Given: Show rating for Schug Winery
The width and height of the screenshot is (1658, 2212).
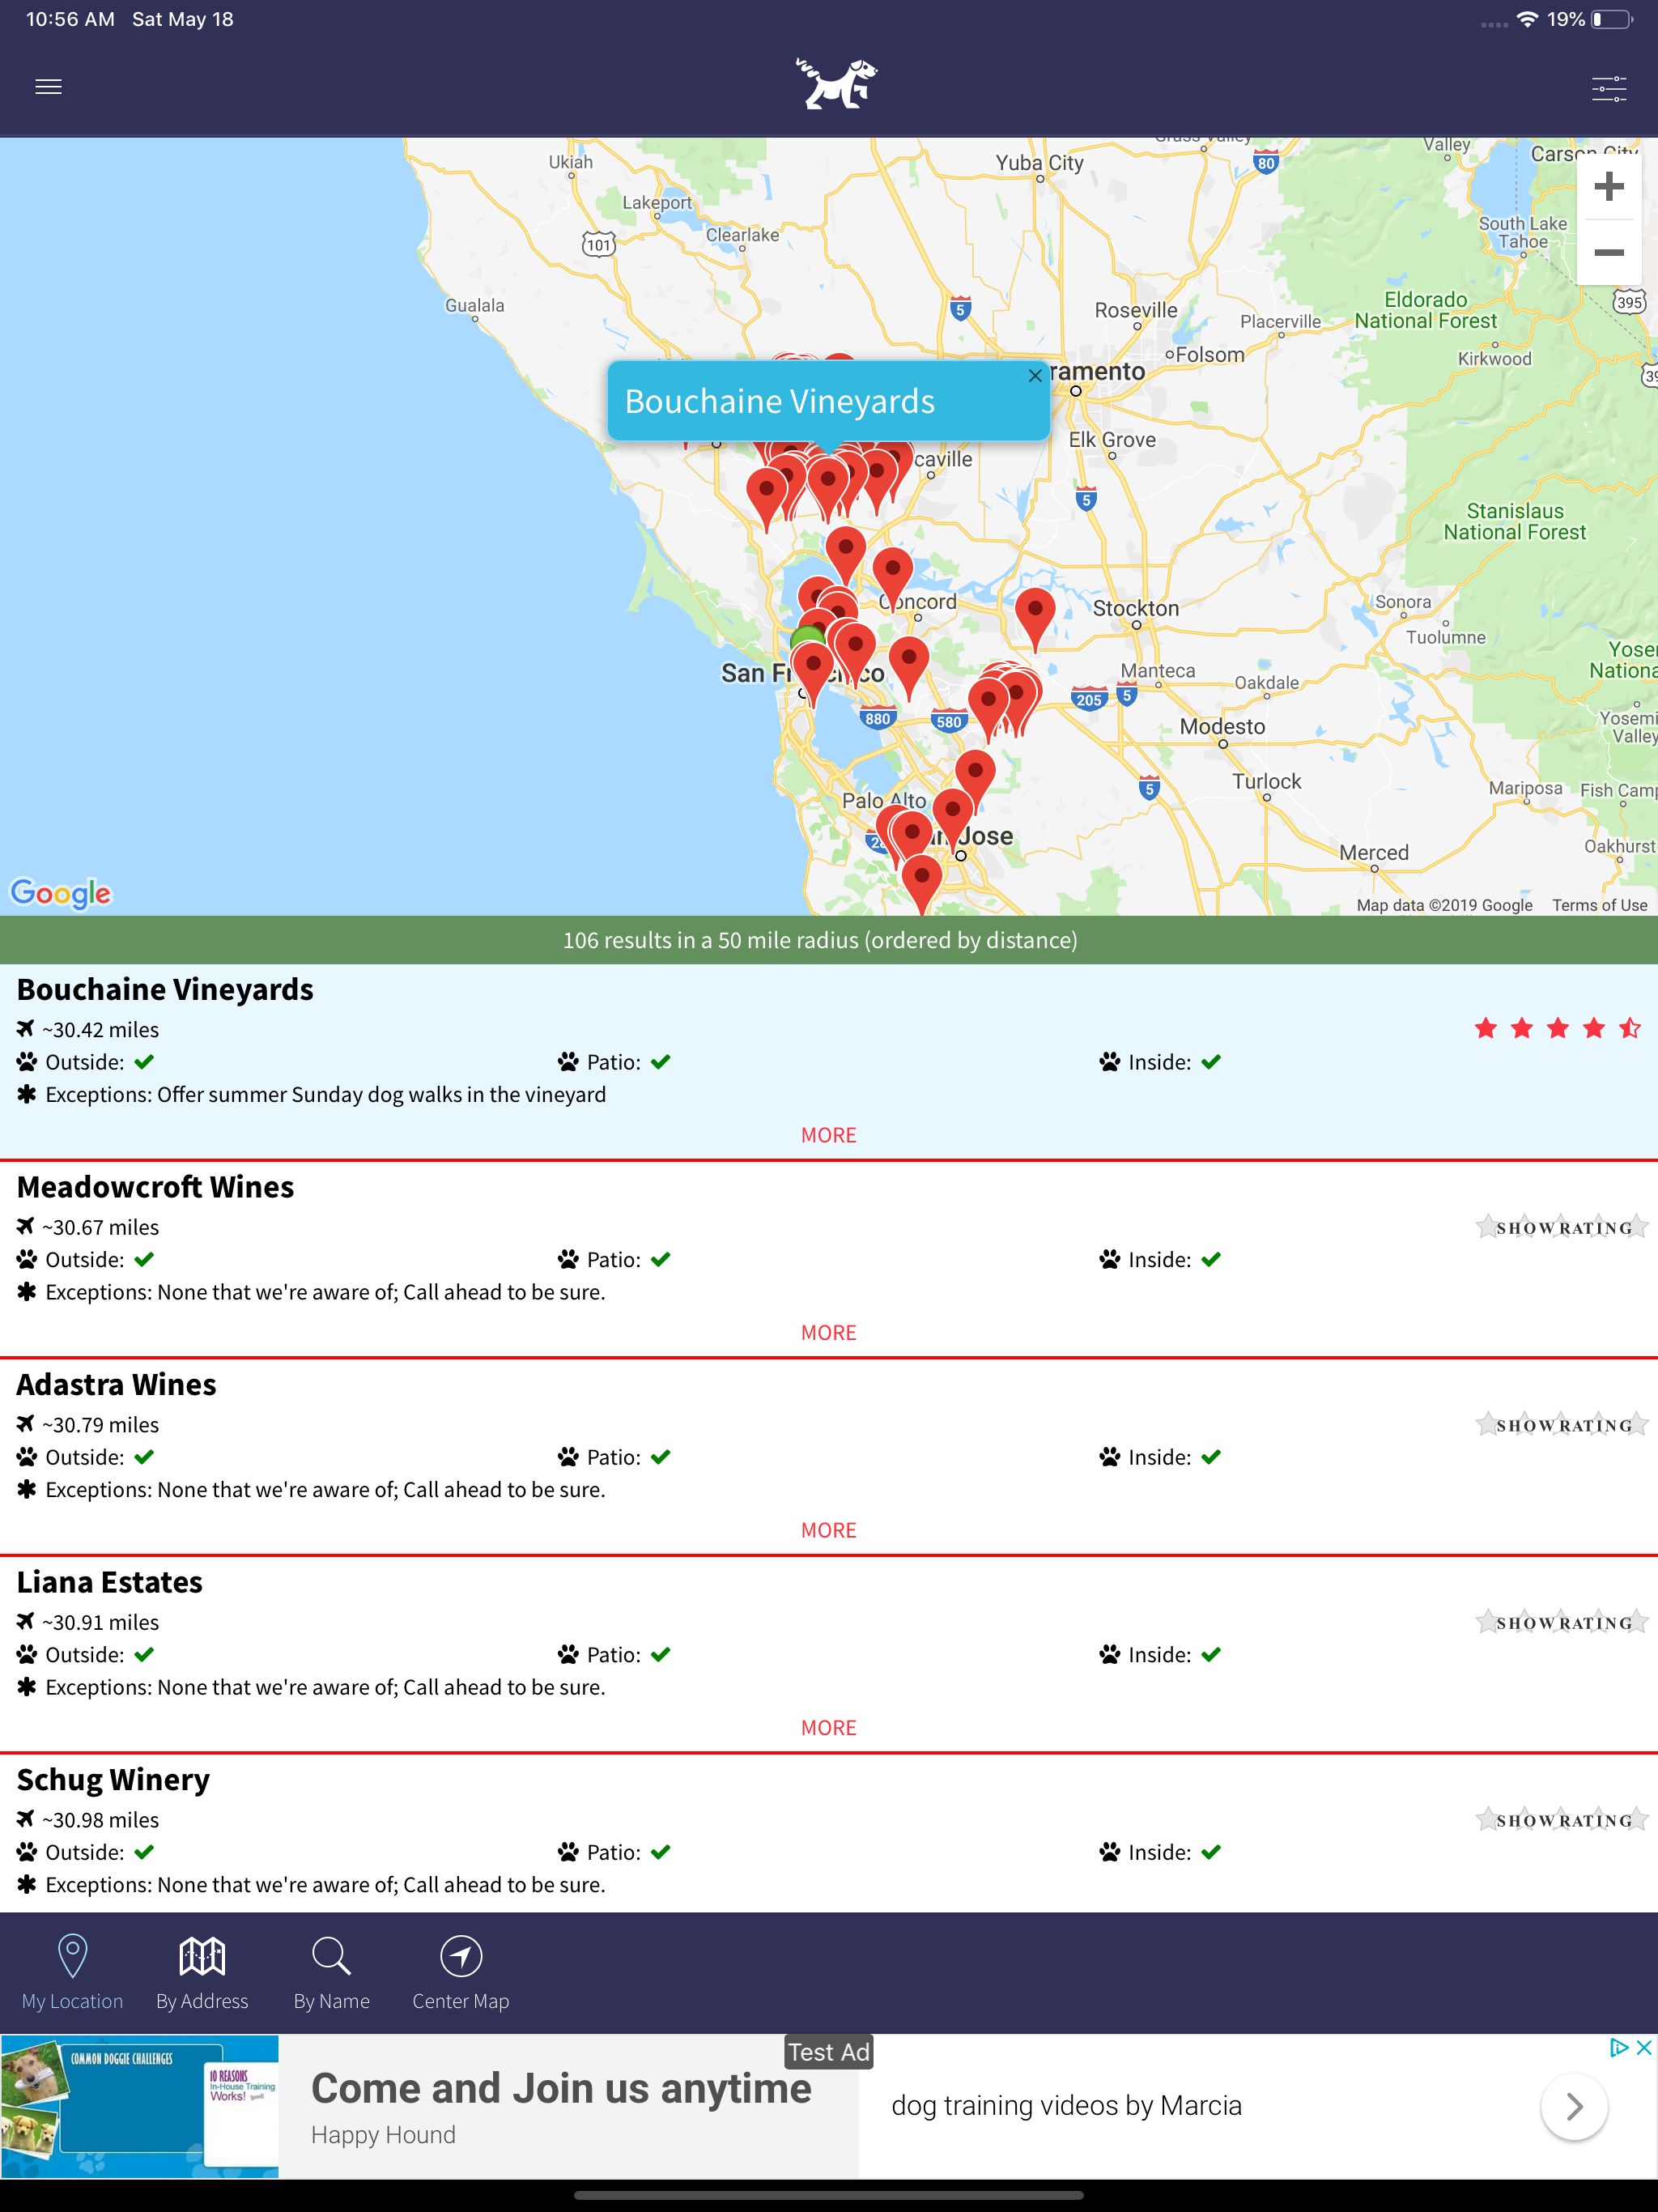Looking at the screenshot, I should coord(1562,1820).
